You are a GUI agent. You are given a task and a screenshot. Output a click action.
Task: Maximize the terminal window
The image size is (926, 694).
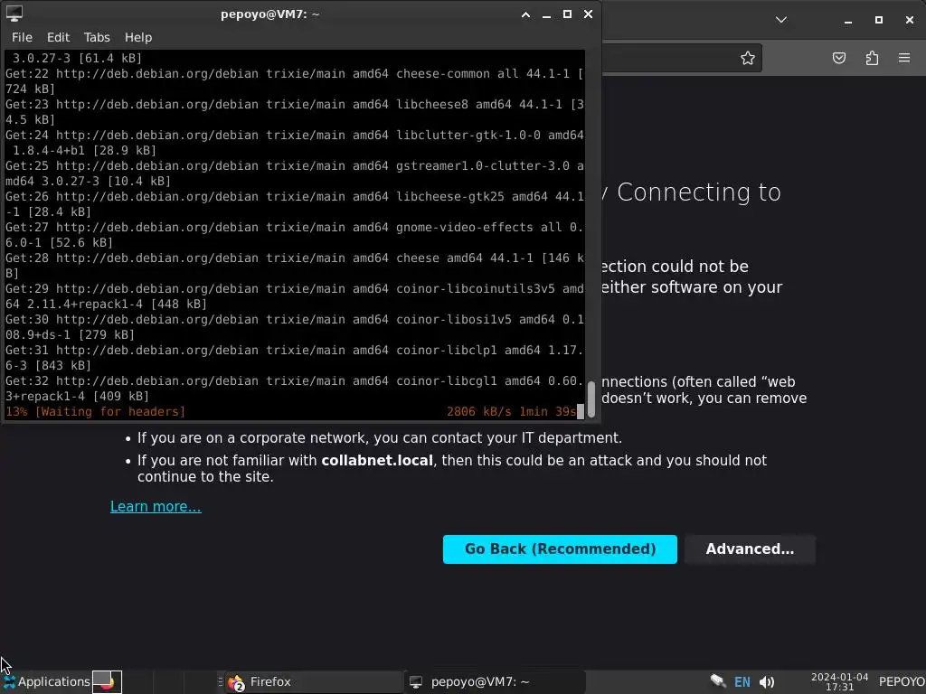[x=567, y=14]
